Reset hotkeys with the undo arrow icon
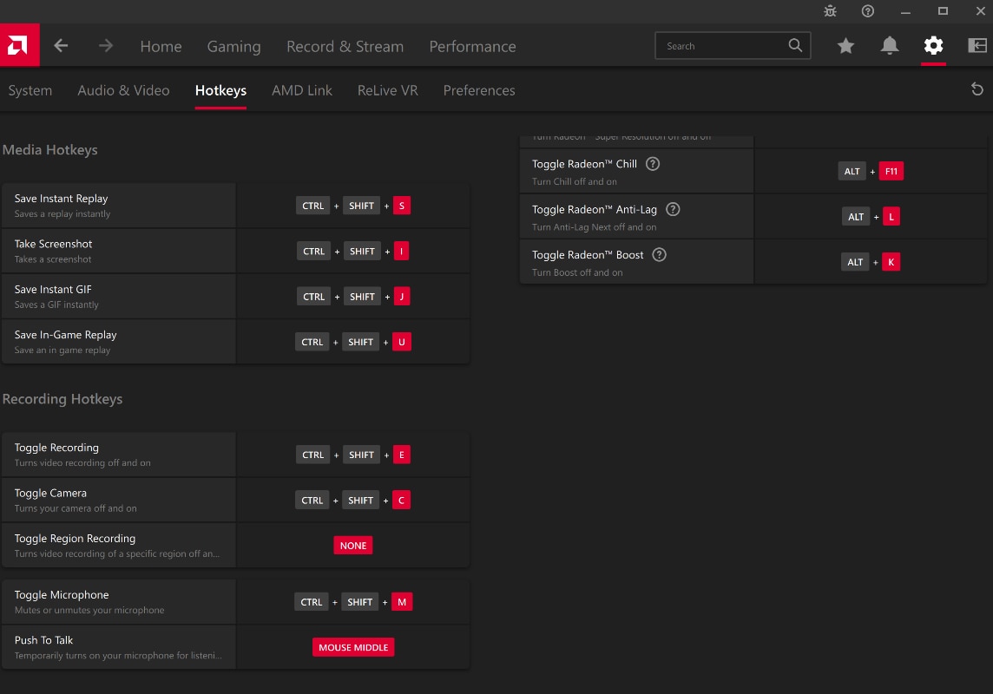Screen dimensions: 993x694 pos(977,89)
